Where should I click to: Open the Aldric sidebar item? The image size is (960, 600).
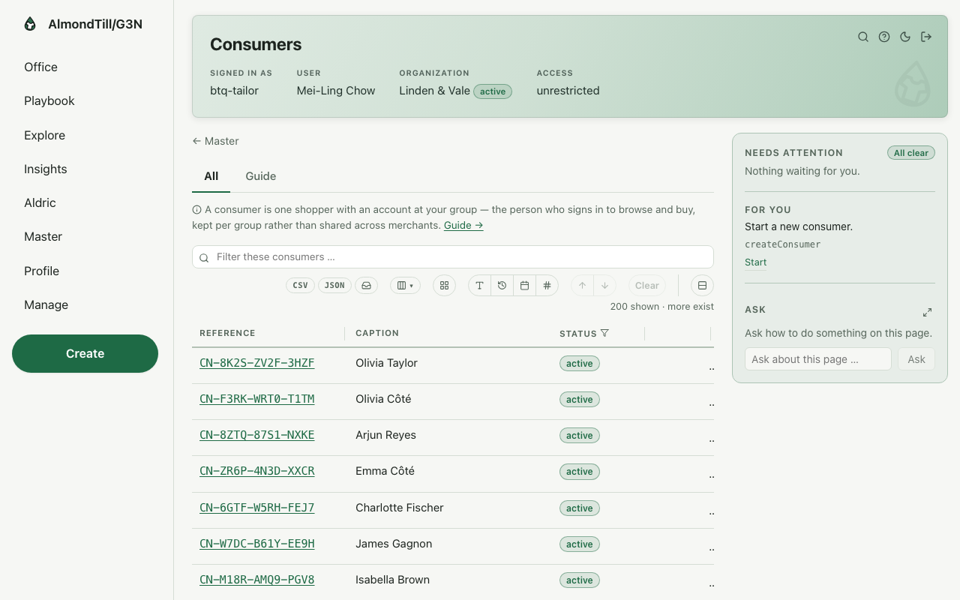pyautogui.click(x=40, y=202)
